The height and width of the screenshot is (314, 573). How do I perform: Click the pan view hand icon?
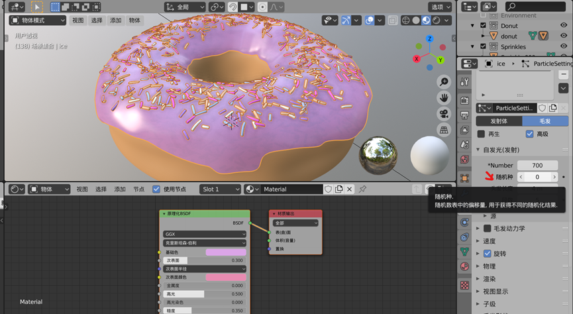(444, 97)
